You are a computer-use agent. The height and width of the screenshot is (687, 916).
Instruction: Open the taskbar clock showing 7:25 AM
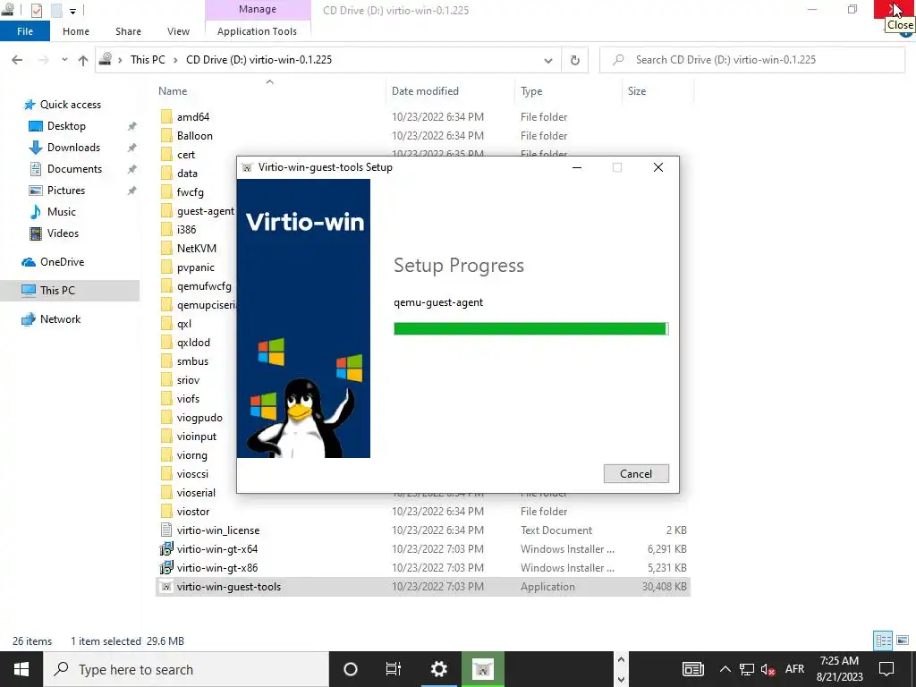click(x=839, y=669)
